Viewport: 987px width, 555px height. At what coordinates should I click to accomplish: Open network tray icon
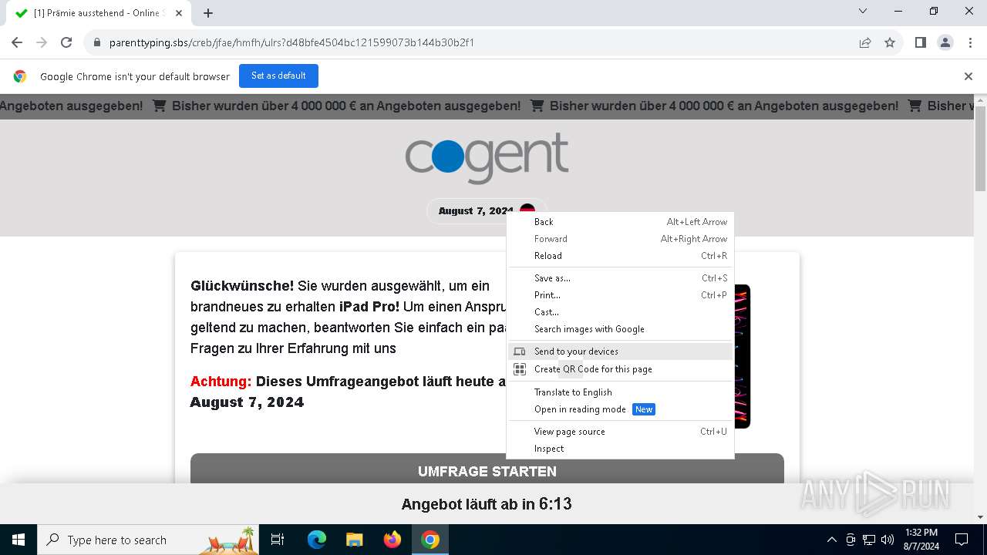869,540
